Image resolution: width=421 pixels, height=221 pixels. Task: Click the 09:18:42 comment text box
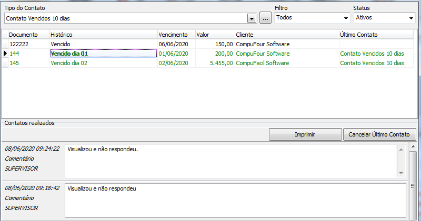pyautogui.click(x=235, y=200)
